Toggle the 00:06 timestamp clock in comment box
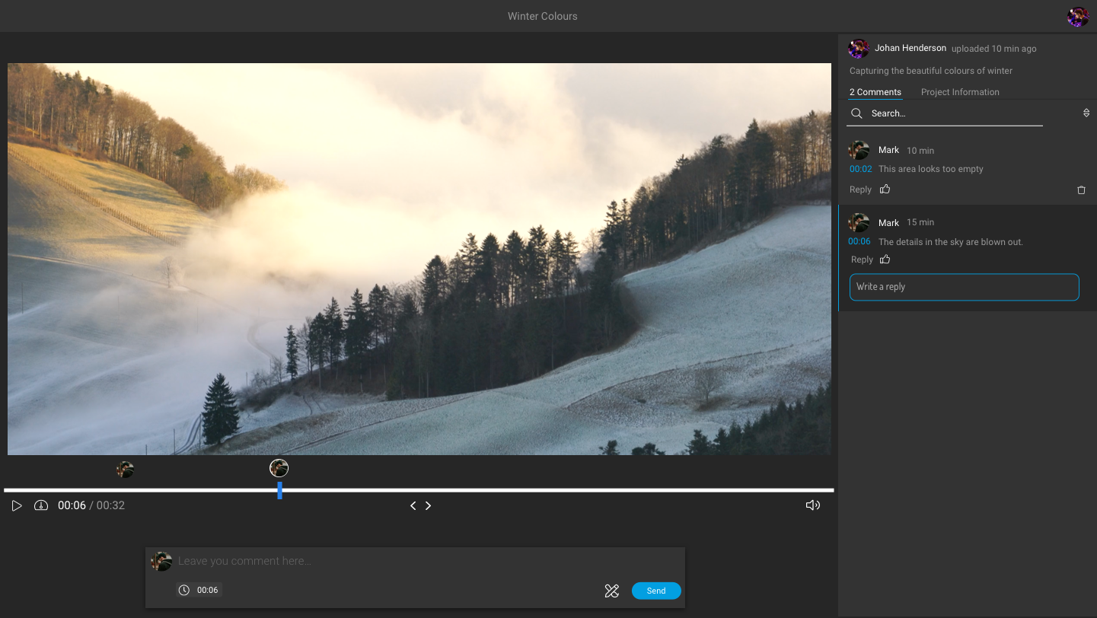 pos(199,590)
